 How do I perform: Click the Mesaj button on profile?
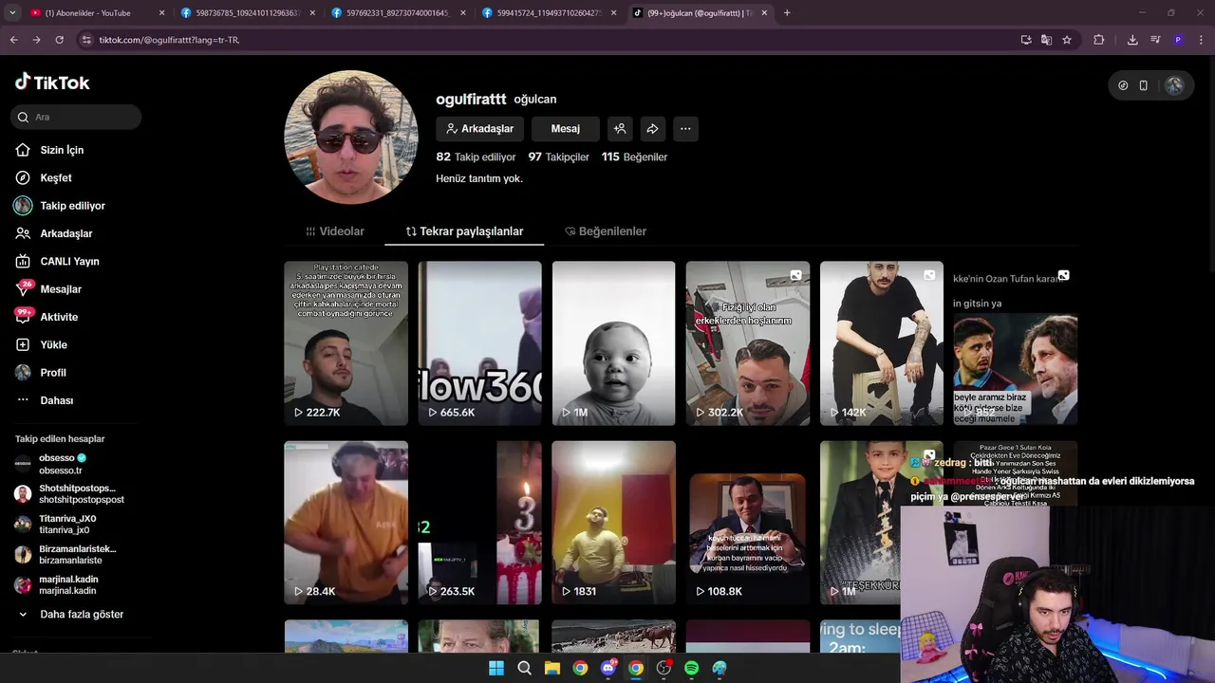pyautogui.click(x=565, y=129)
